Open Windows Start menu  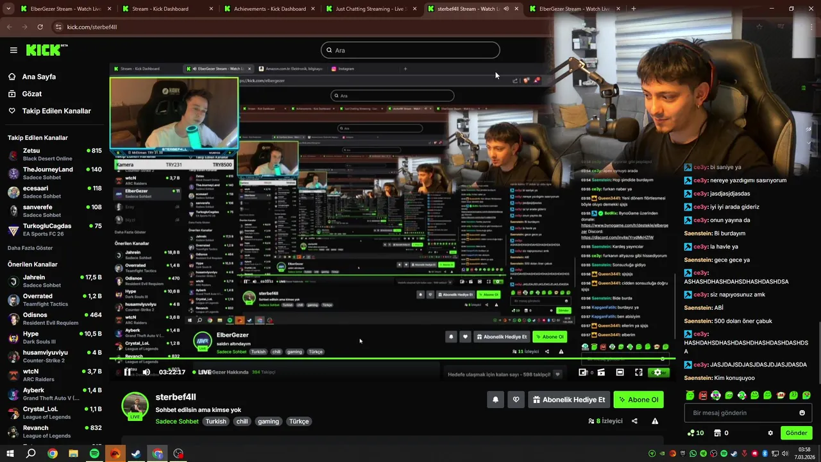[x=10, y=454]
